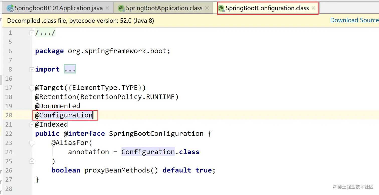The height and width of the screenshot is (195, 379).
Task: Open the Download Sources link
Action: [x=354, y=20]
